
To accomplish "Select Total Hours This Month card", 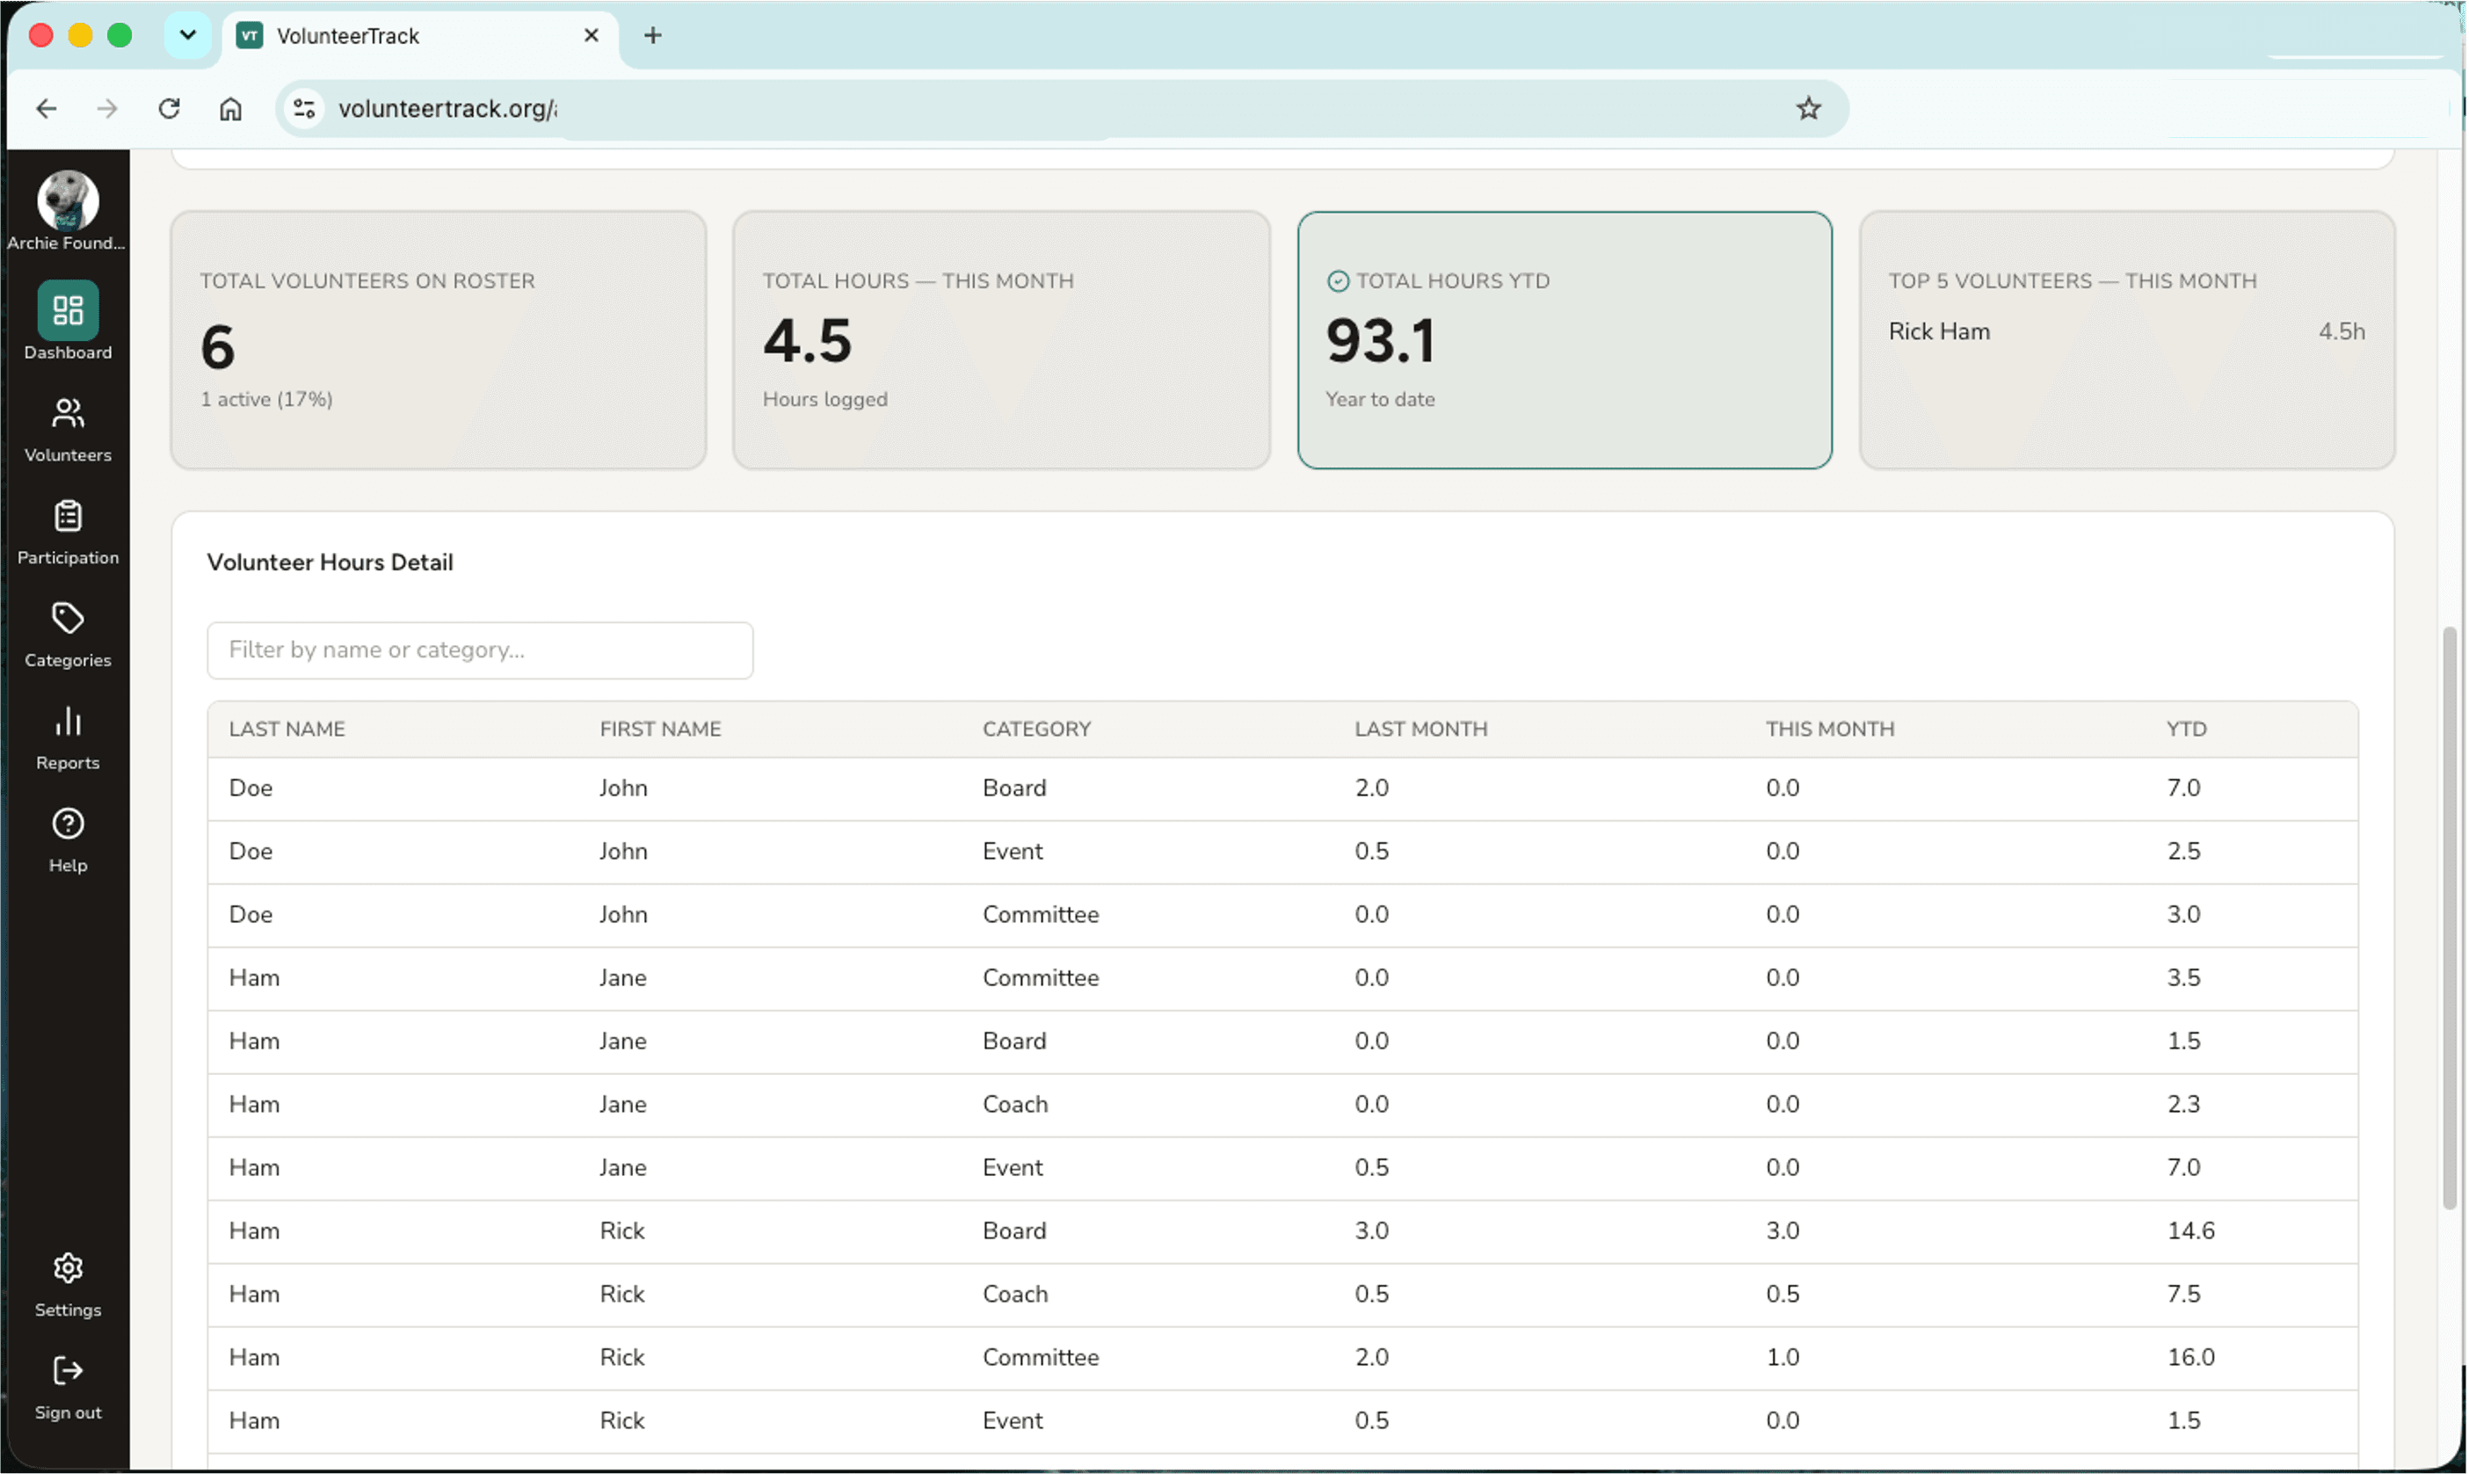I will coord(1001,339).
